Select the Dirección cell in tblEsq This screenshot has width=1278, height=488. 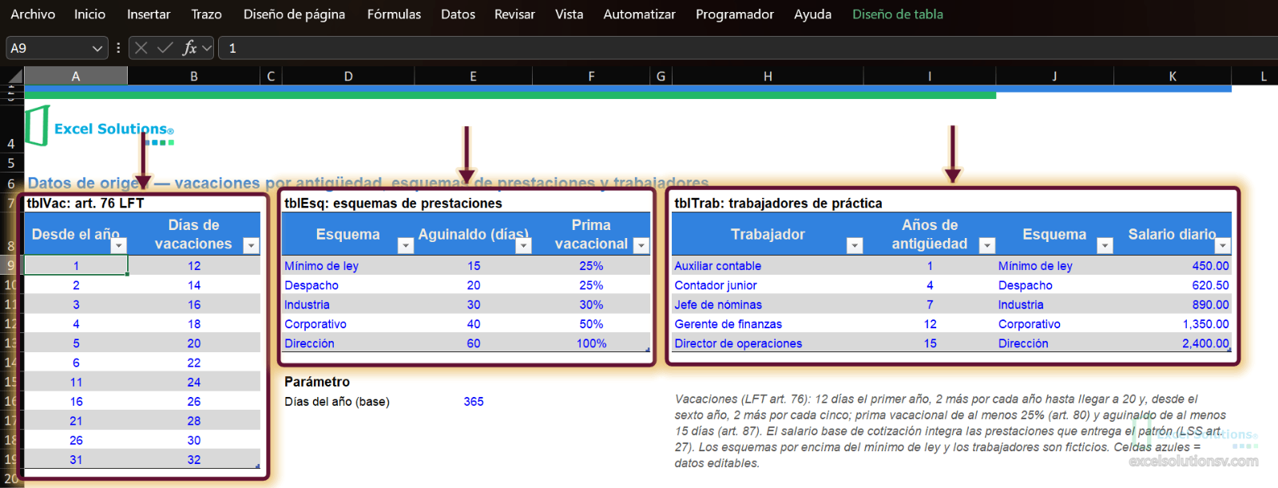coord(348,343)
